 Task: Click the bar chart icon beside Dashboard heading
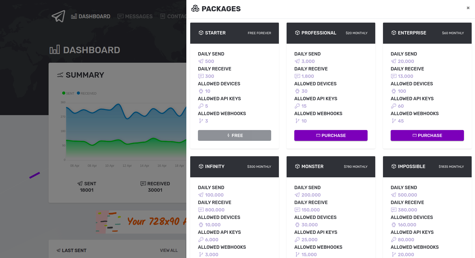pyautogui.click(x=54, y=50)
